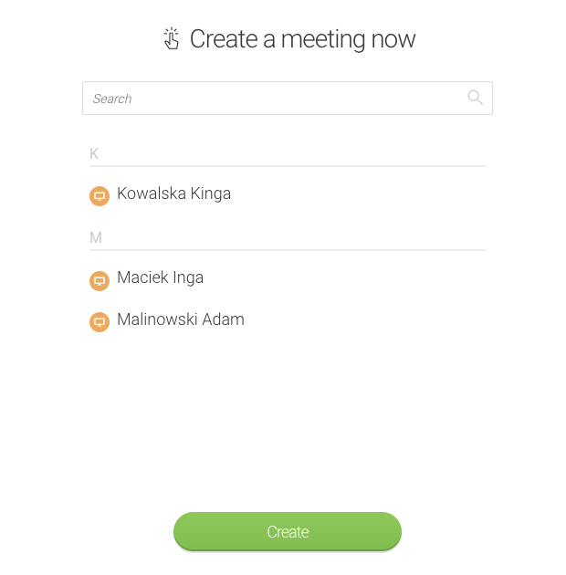The width and height of the screenshot is (566, 575).
Task: Focus the Search input field
Action: coord(288,99)
